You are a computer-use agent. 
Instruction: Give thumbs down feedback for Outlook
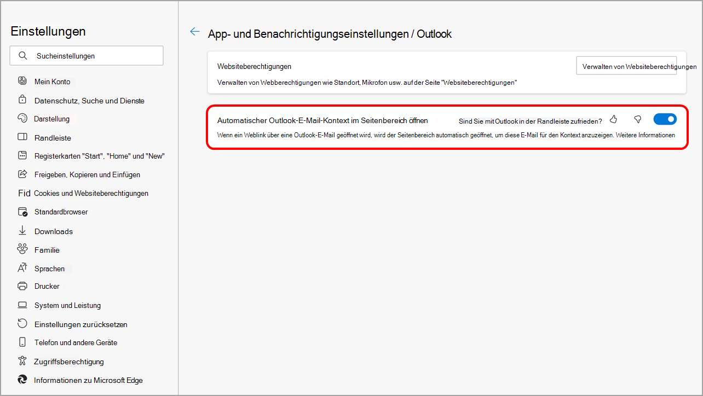pyautogui.click(x=637, y=119)
